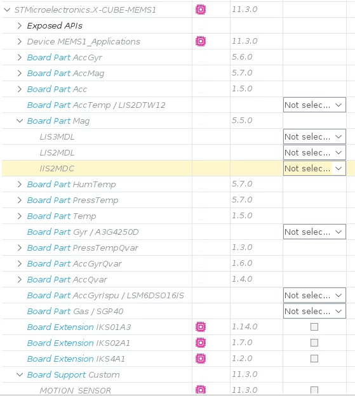Collapse Board Part Mag node
The image size is (355, 396).
pos(20,121)
